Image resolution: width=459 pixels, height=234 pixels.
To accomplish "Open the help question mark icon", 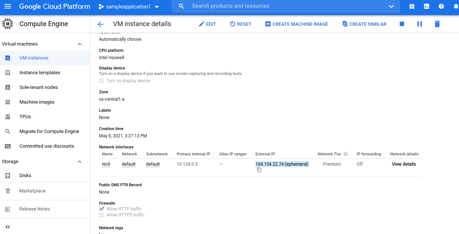I will [441, 6].
